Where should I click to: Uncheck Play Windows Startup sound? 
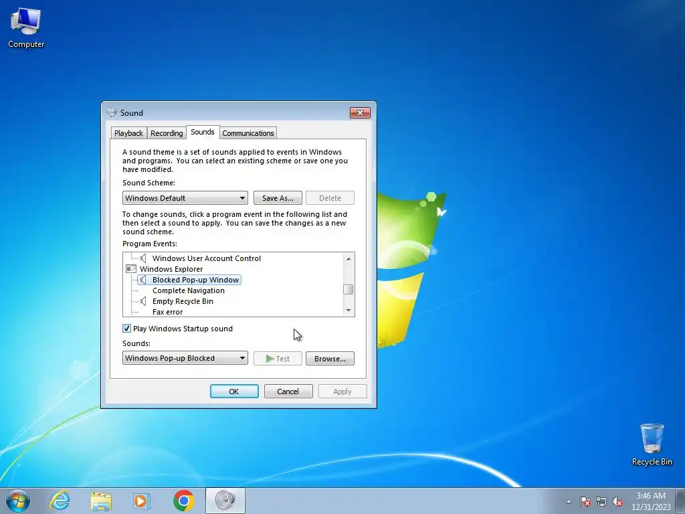point(126,328)
